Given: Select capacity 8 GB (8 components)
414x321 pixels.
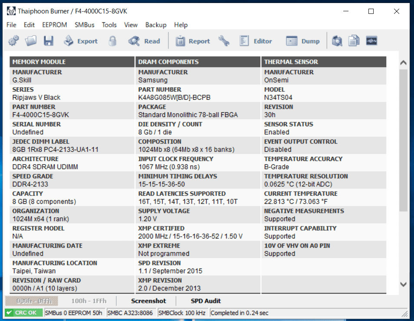Looking at the screenshot, I should [x=44, y=202].
